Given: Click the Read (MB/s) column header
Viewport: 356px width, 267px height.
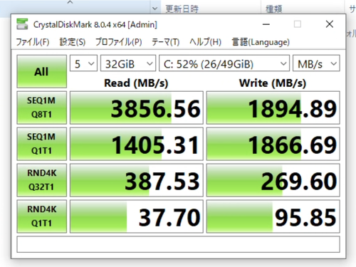Looking at the screenshot, I should coord(136,83).
